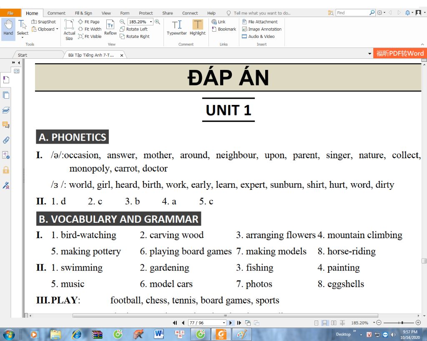427x341 pixels.
Task: Open the 77 / 96 page number dropdown
Action: [224, 323]
